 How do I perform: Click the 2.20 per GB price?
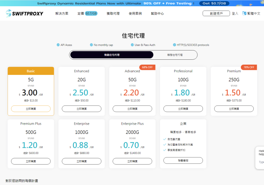pyautogui.click(x=131, y=93)
